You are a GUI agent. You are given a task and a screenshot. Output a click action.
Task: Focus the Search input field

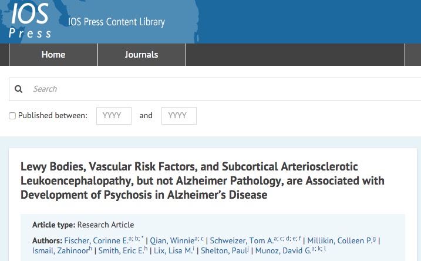[x=215, y=89]
